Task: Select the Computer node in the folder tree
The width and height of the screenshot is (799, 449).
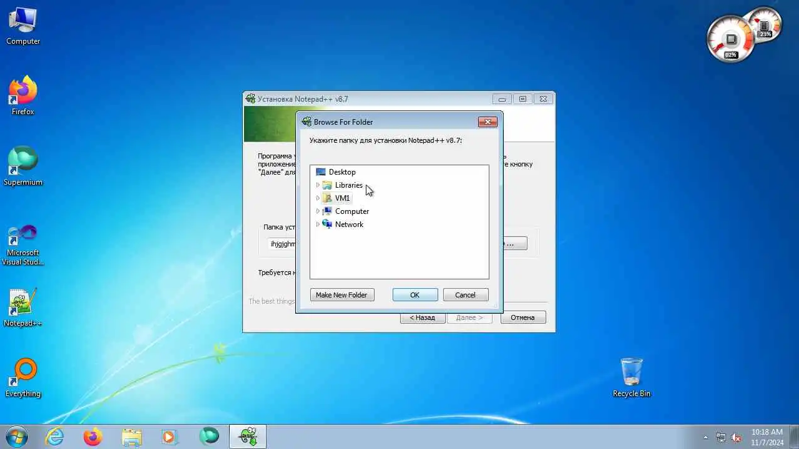Action: 345,211
